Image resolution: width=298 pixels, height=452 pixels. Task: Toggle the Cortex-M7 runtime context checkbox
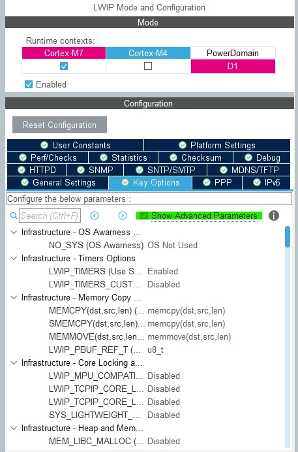[64, 66]
